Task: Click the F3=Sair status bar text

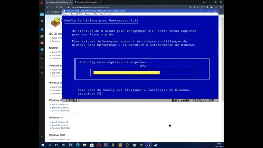Action: coord(73,100)
